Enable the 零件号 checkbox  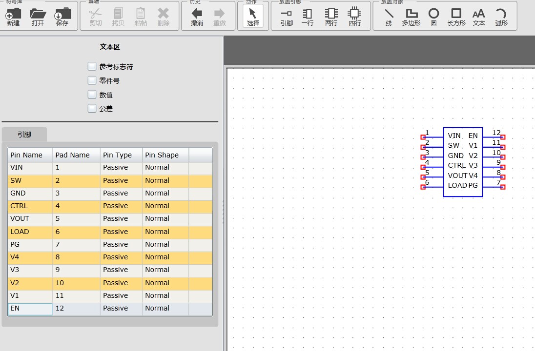click(92, 80)
